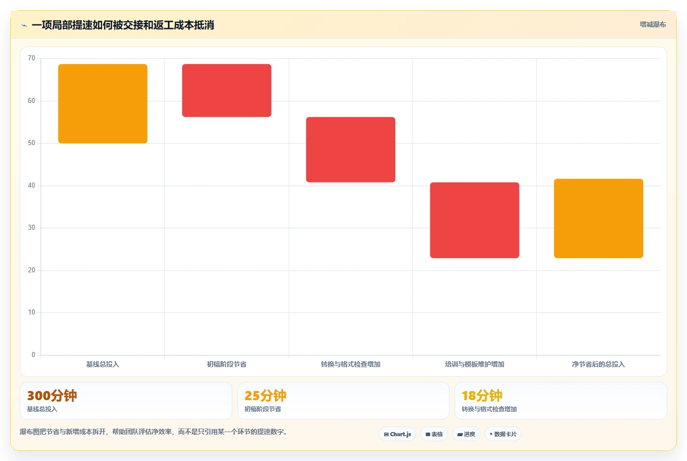Click the y-axis value 70
The image size is (687, 461).
pos(31,58)
